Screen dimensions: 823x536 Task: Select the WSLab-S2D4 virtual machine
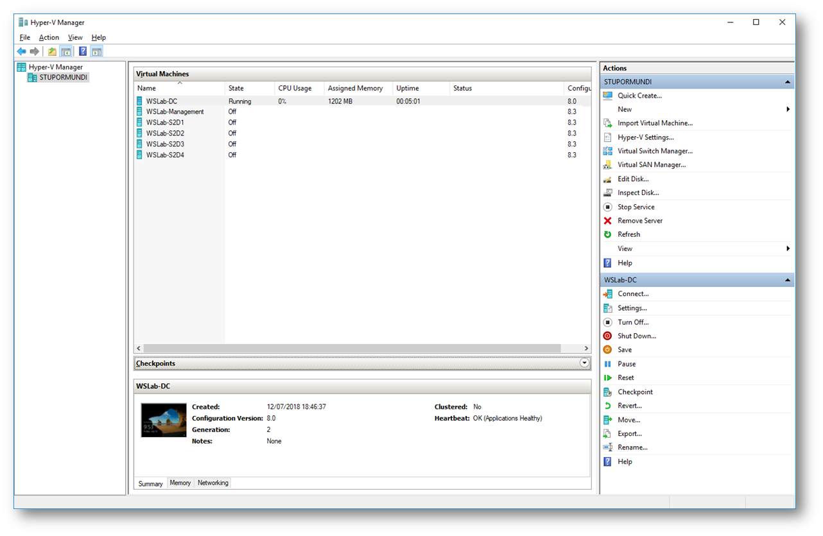tap(362, 155)
